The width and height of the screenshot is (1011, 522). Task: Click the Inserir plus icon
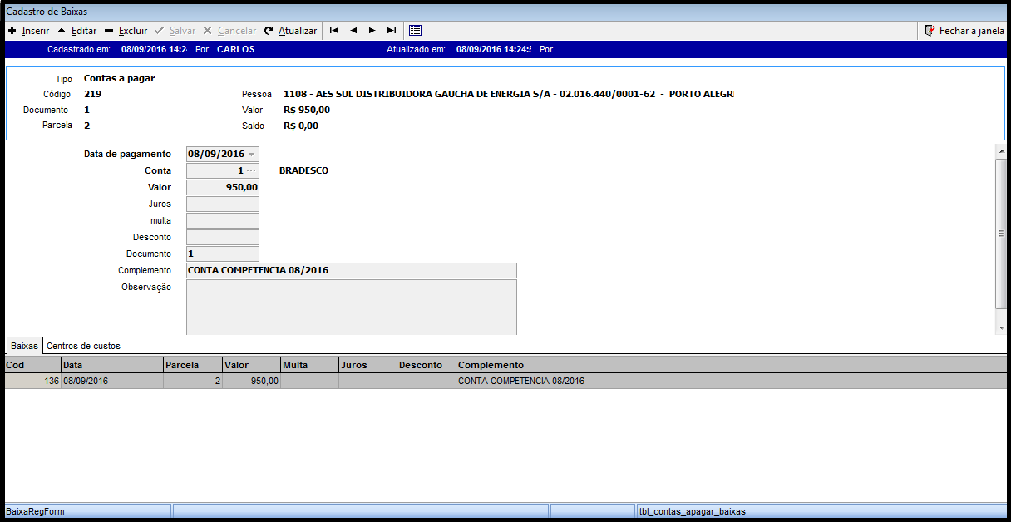12,31
